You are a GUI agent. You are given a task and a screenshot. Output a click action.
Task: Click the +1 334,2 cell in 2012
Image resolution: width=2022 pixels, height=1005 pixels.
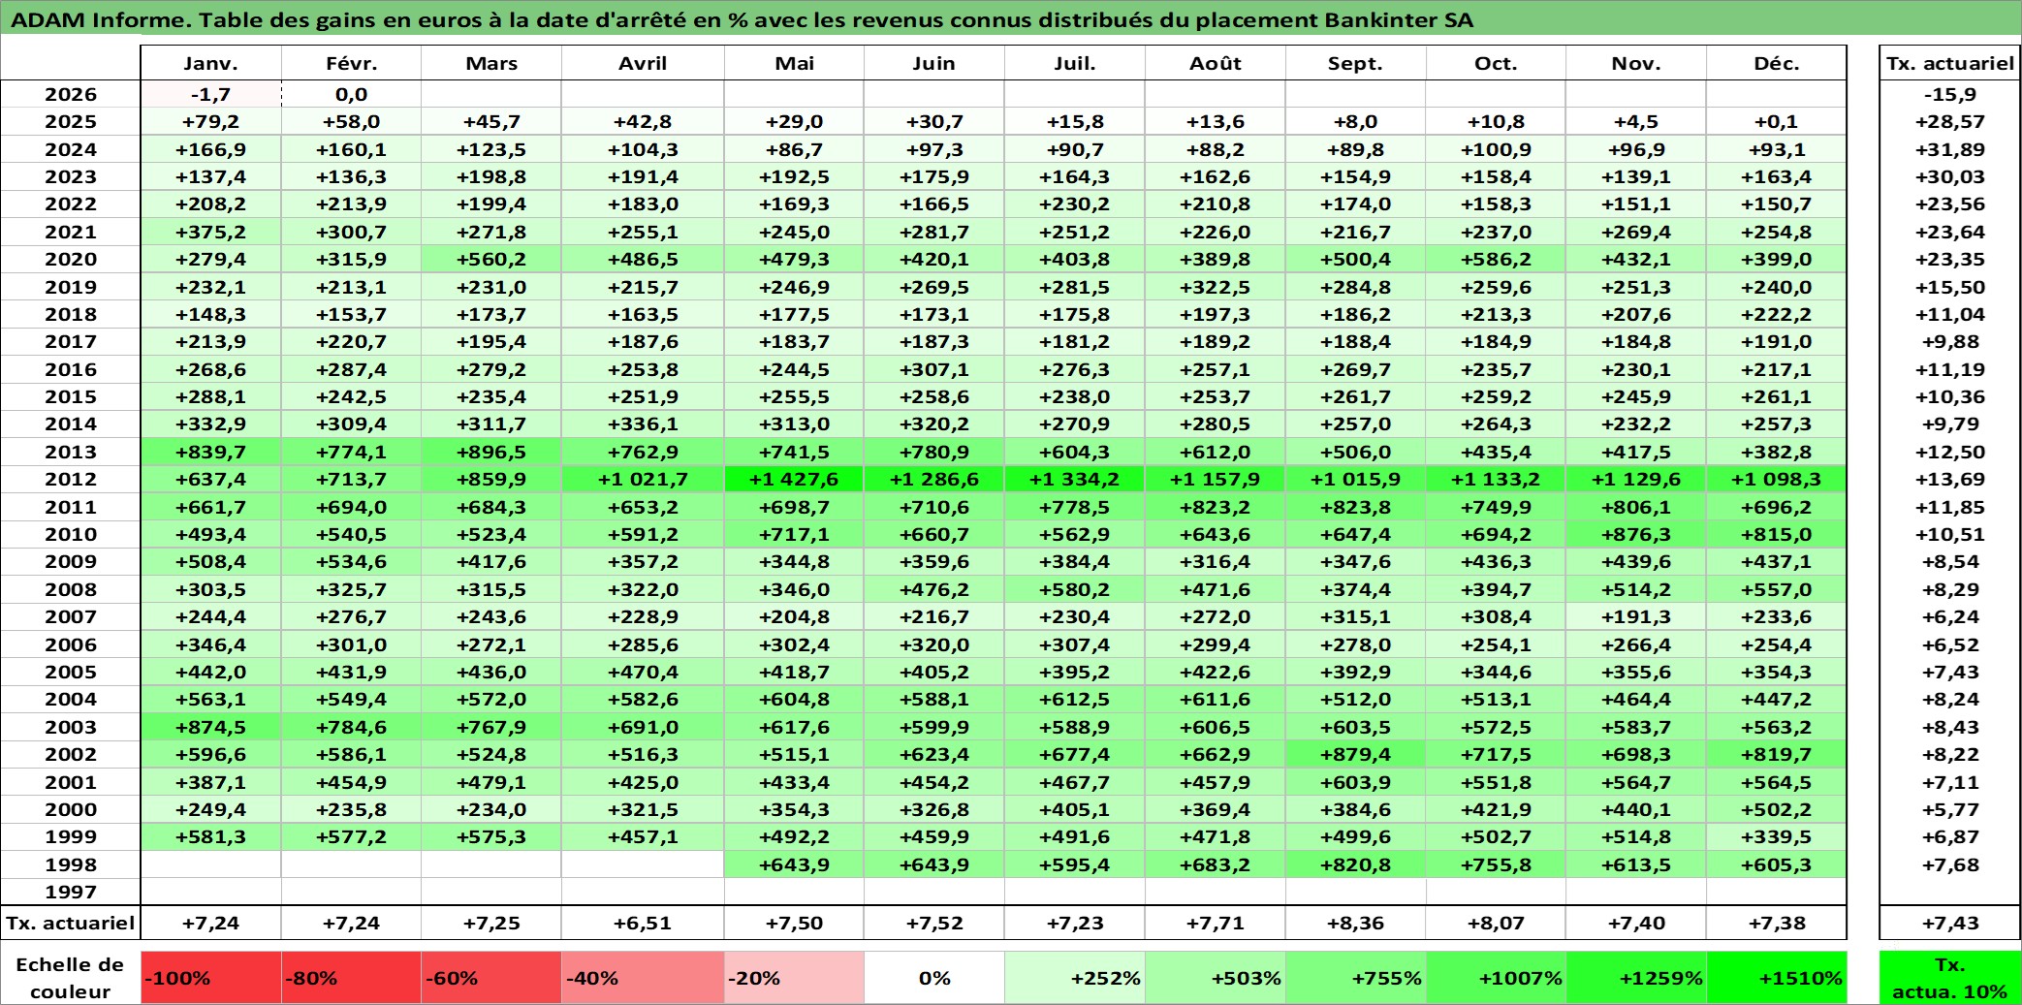click(x=1075, y=479)
